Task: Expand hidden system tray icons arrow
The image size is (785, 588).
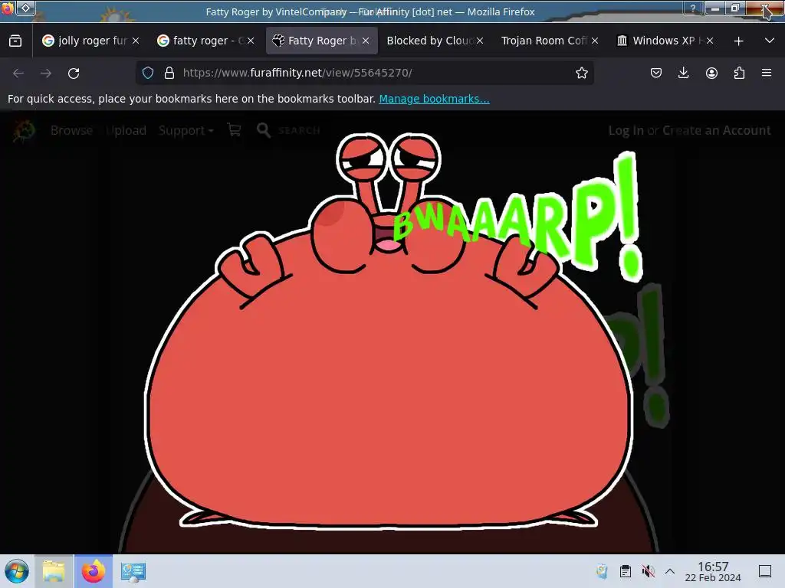Action: click(670, 571)
